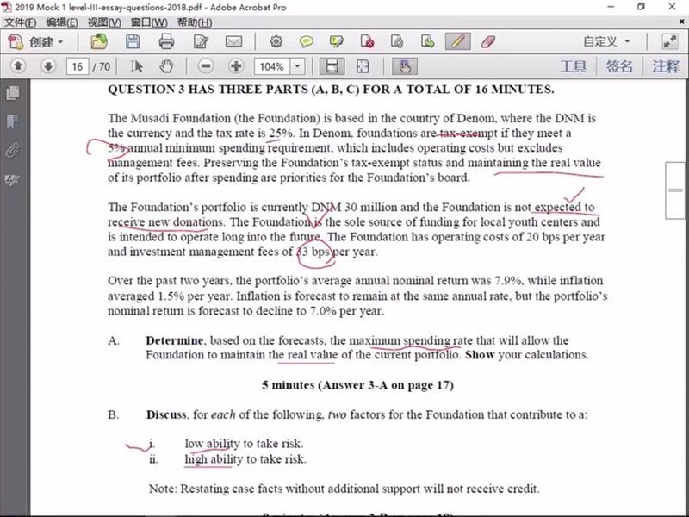Close the menu bar document X button
The image size is (689, 517).
tap(683, 22)
